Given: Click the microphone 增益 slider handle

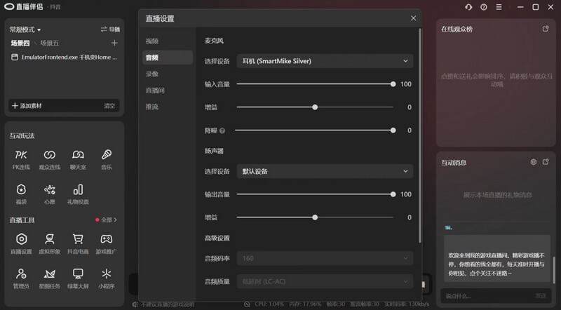Looking at the screenshot, I should pos(315,107).
